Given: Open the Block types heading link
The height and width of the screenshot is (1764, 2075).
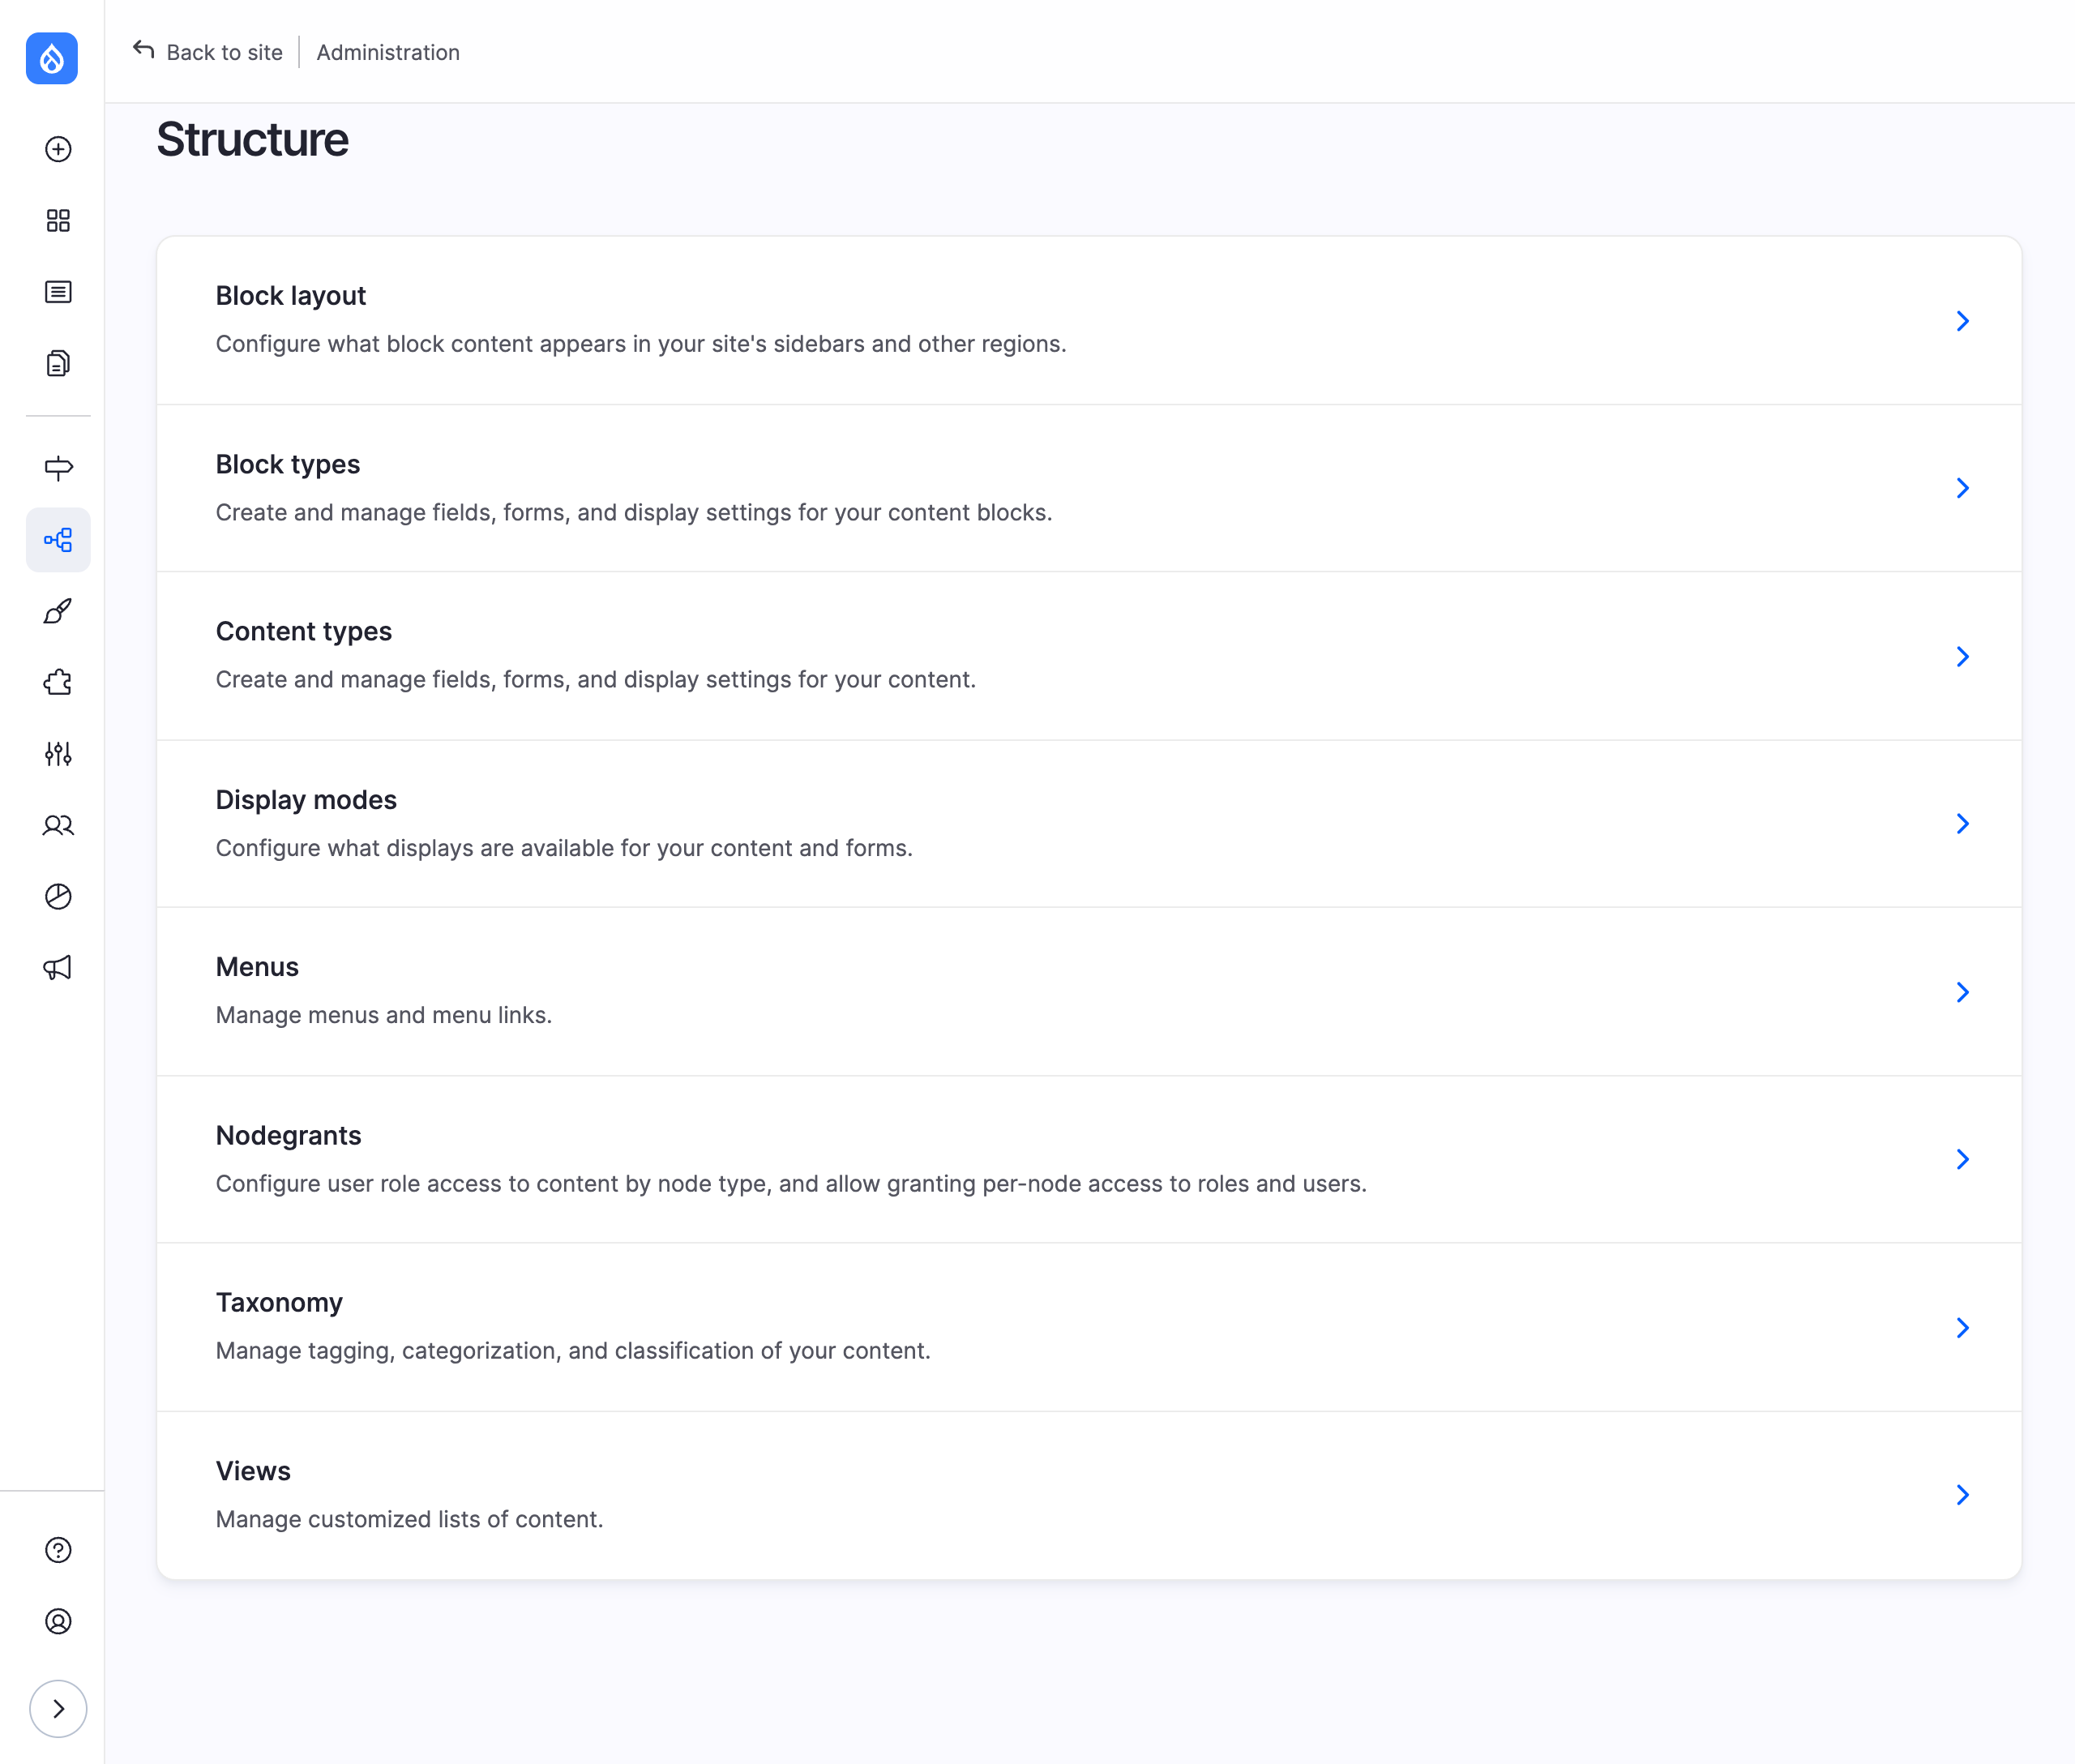Looking at the screenshot, I should (288, 464).
